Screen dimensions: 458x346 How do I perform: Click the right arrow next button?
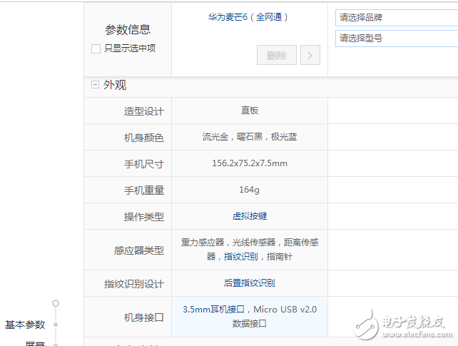pyautogui.click(x=310, y=55)
